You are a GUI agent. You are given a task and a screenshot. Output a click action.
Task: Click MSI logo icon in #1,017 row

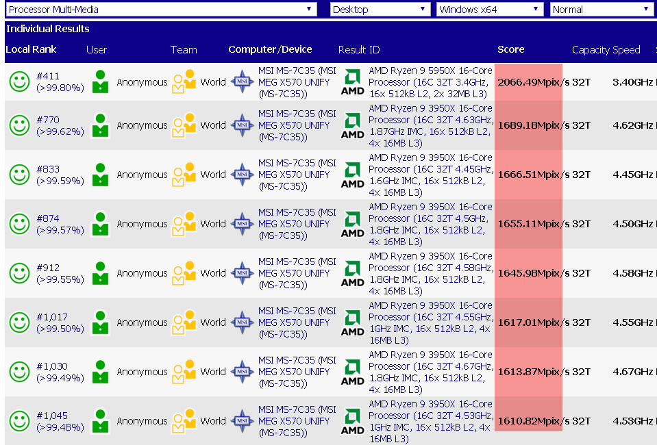[x=243, y=322]
